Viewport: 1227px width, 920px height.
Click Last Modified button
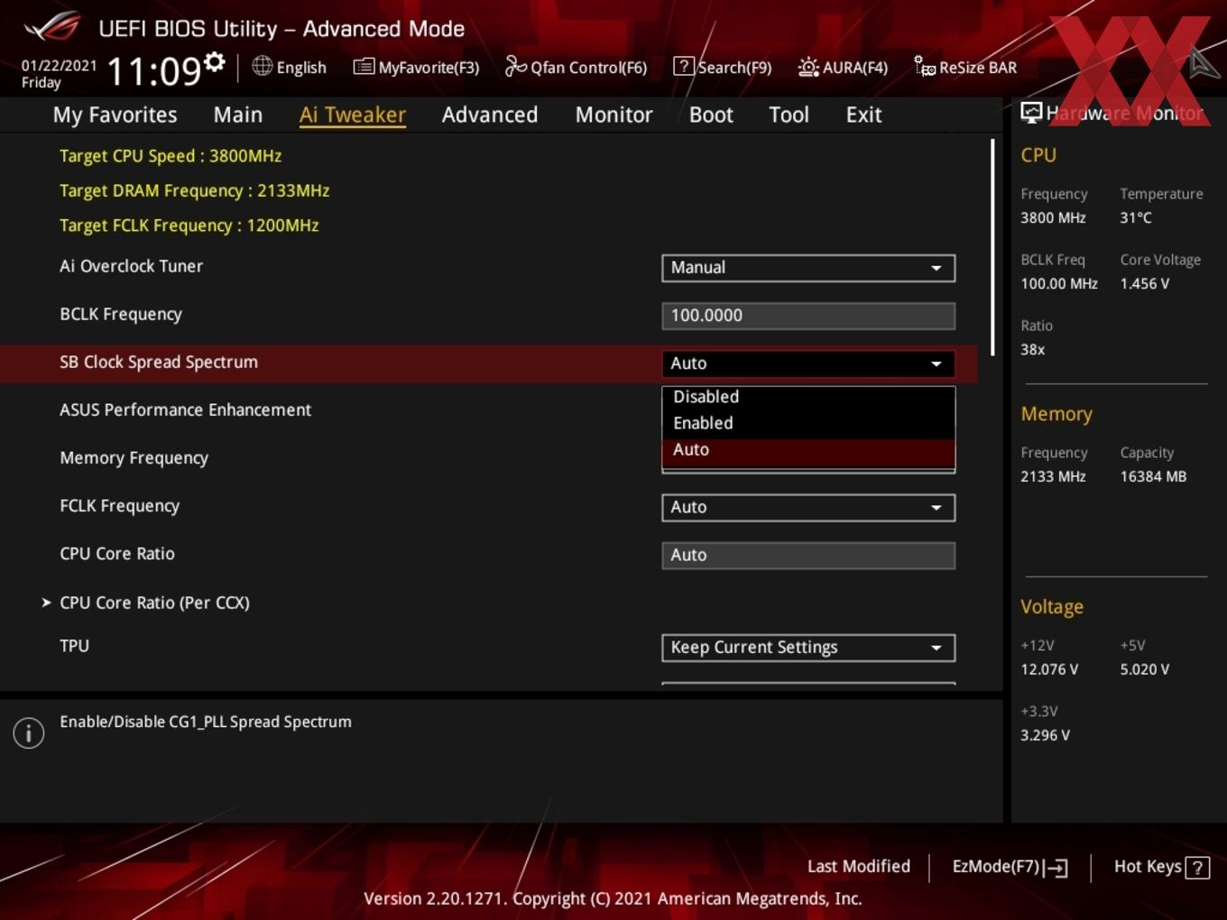pos(859,867)
